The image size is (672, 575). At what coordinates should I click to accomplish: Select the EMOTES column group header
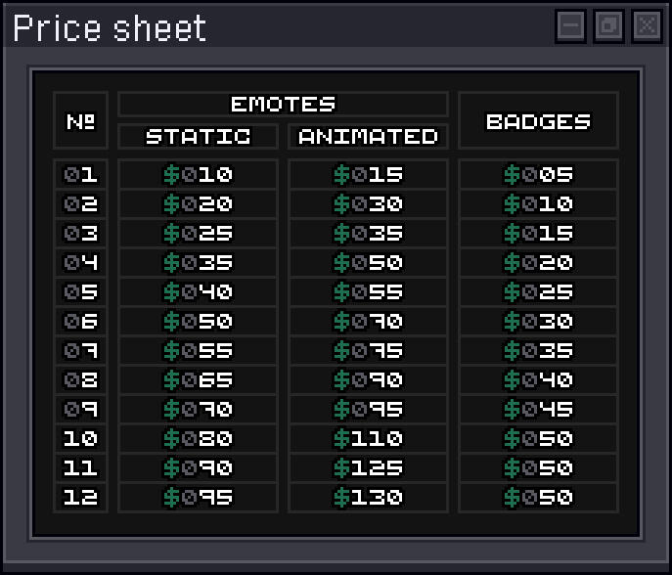(283, 104)
